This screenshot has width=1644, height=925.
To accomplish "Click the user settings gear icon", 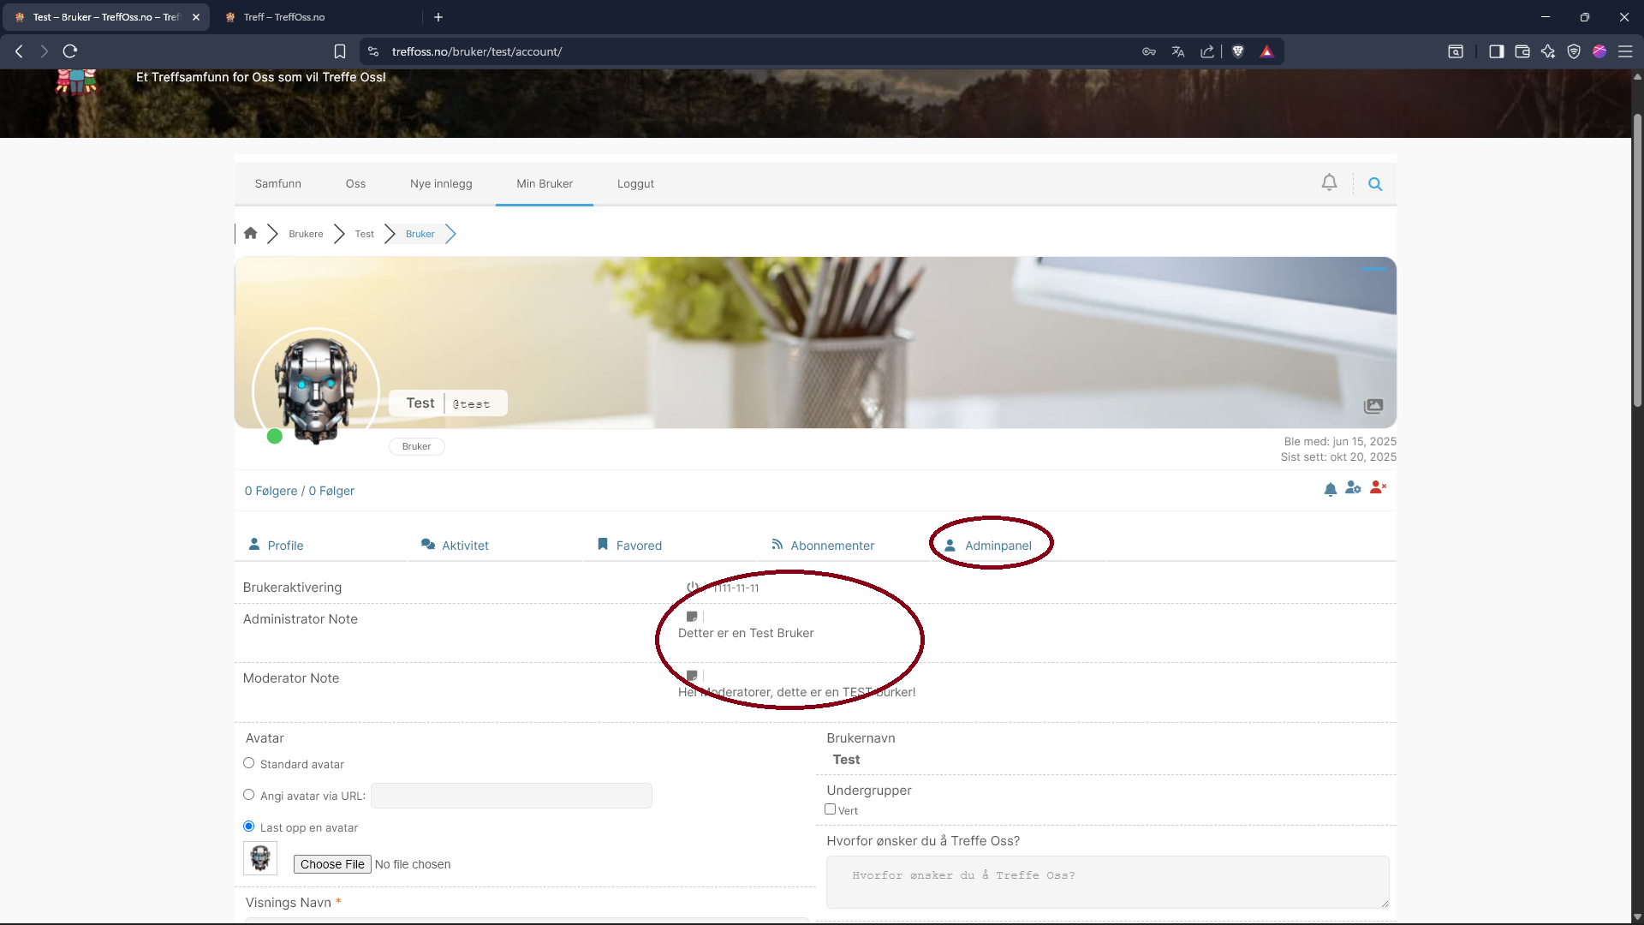I will coord(1353,487).
